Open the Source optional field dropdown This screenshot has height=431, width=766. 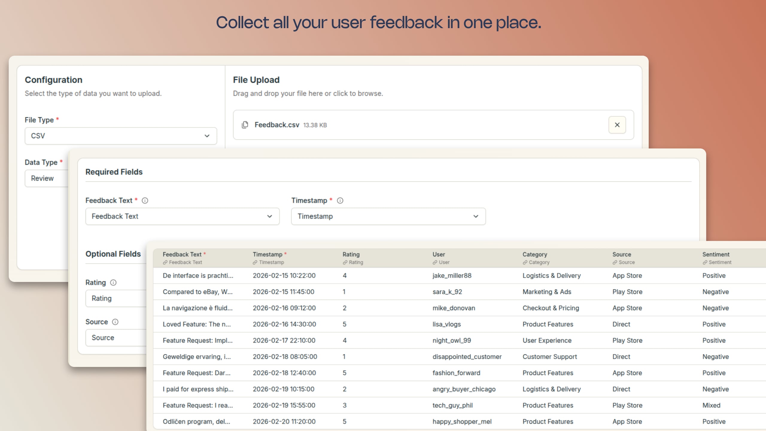(115, 338)
